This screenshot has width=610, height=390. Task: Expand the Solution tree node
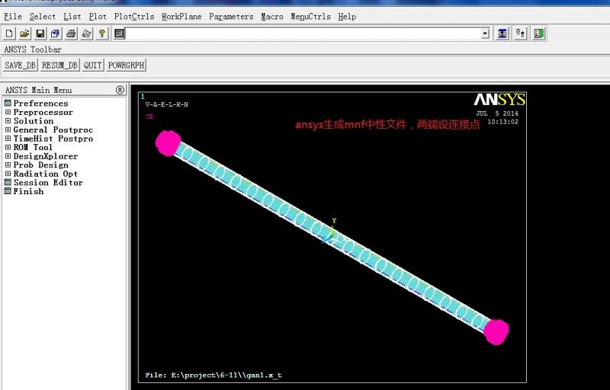coord(8,121)
